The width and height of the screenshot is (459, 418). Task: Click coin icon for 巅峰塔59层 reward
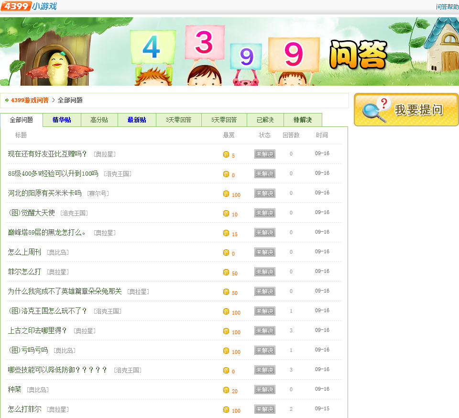226,233
